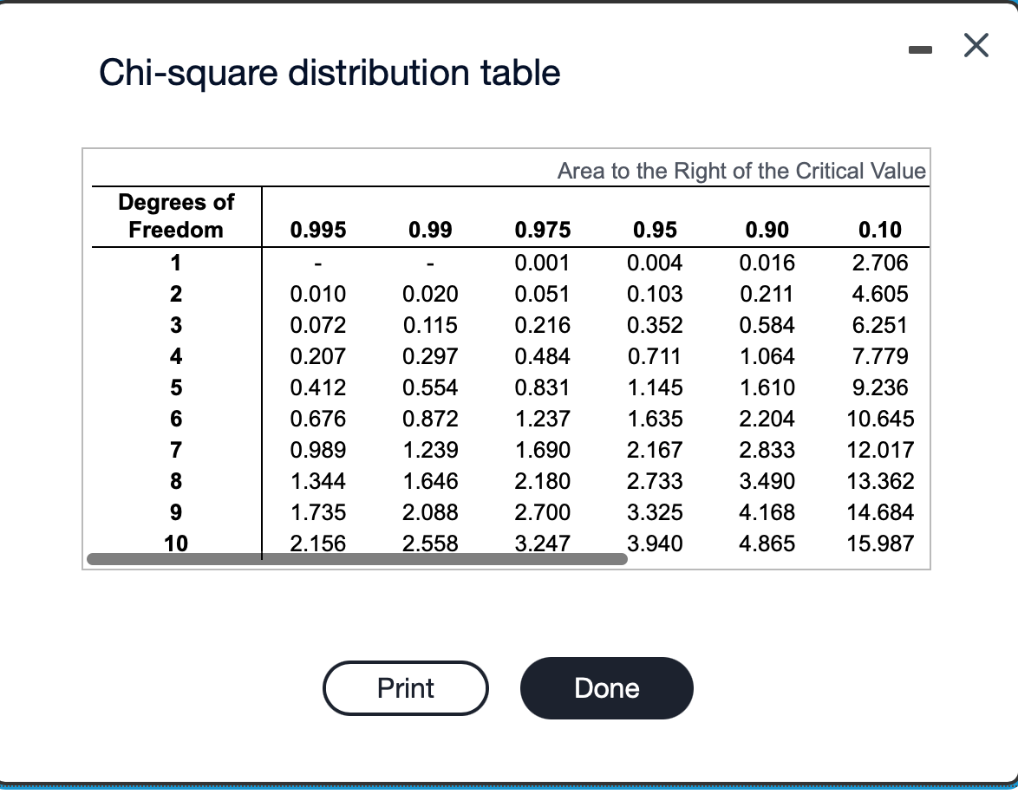Click the value 2.706 in the table
The height and width of the screenshot is (794, 1018).
point(880,263)
